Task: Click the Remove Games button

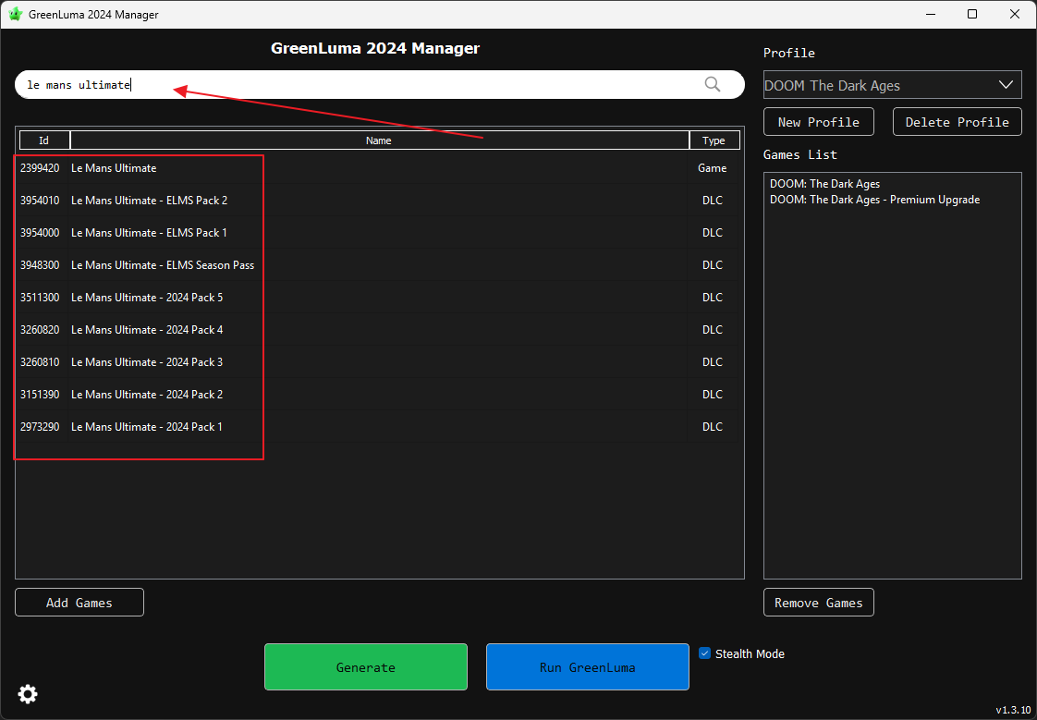Action: (818, 603)
